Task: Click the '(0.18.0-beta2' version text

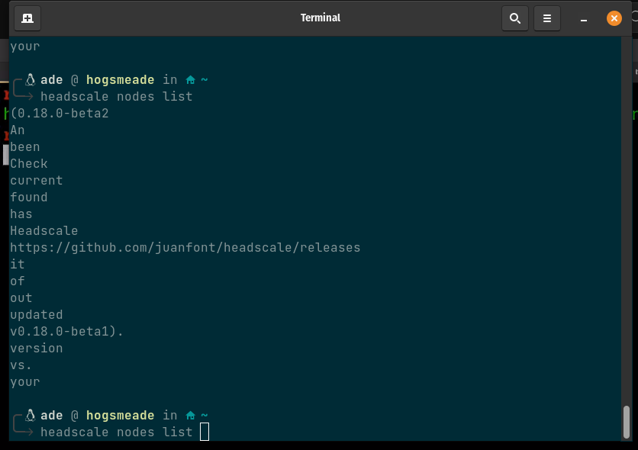Action: pos(60,113)
